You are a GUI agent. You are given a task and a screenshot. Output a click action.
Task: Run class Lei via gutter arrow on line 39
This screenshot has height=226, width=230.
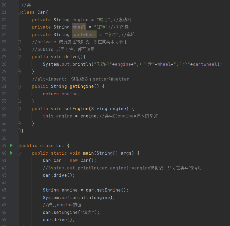click(11, 145)
